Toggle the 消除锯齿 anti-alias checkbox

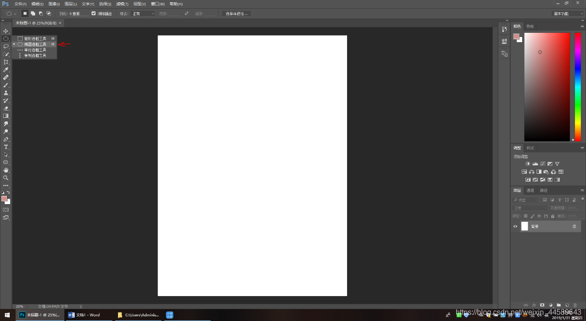click(x=94, y=13)
